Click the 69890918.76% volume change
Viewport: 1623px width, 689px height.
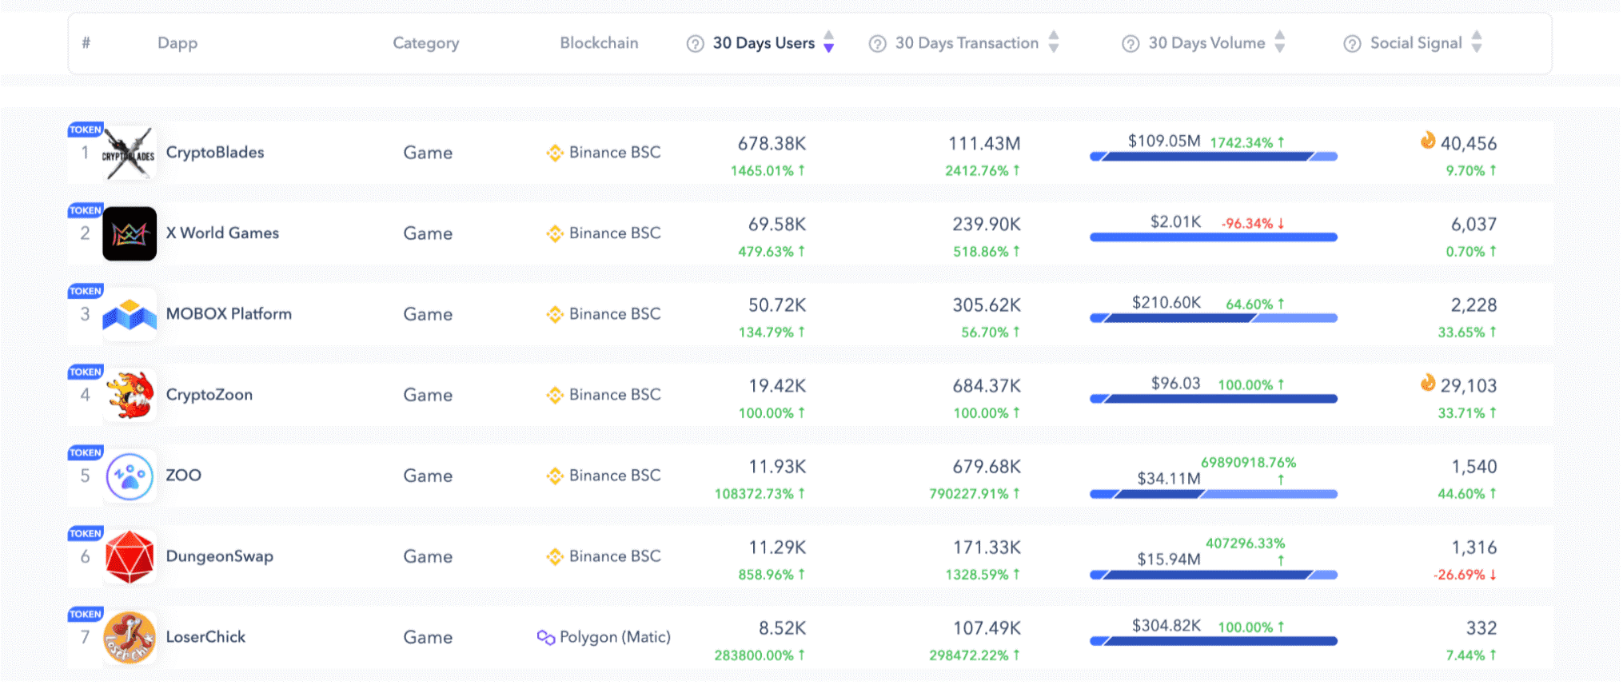(x=1248, y=463)
